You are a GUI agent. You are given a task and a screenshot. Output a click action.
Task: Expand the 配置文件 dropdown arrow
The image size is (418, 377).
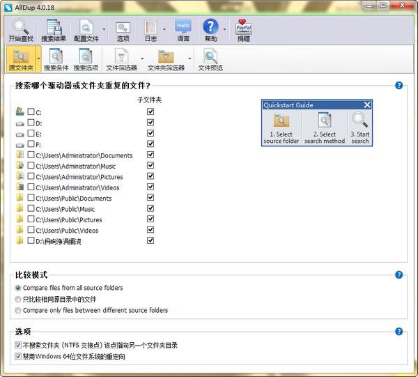[104, 30]
